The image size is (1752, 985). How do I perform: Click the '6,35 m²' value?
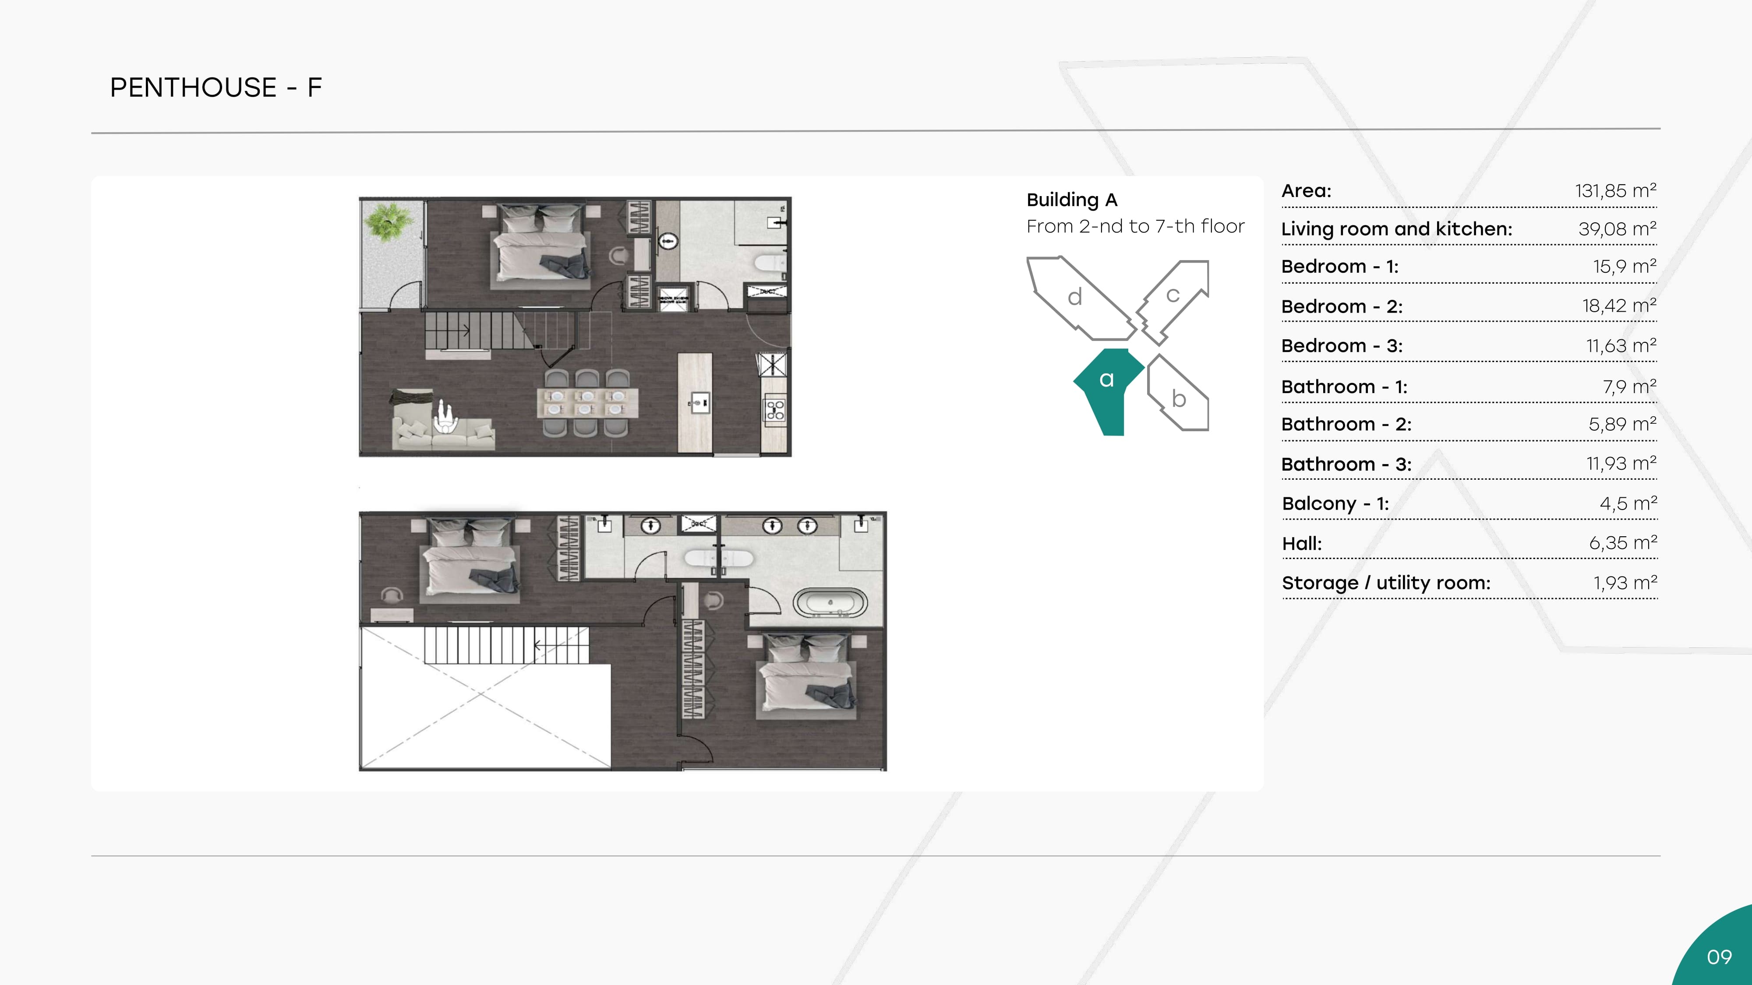1624,543
